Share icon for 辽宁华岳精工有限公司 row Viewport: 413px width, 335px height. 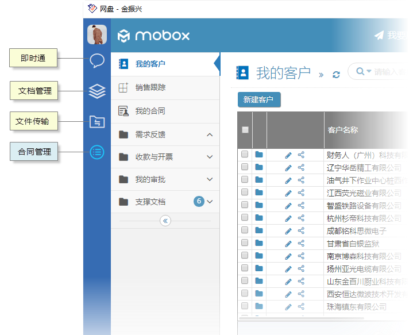(x=301, y=167)
